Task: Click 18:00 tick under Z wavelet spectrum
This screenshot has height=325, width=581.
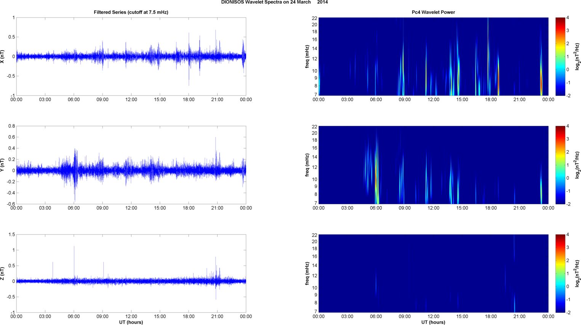Action: 491,317
